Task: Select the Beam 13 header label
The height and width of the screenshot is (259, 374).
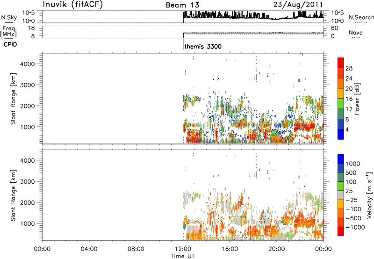Action: point(182,5)
